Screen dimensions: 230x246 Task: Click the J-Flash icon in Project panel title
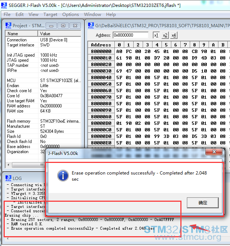tap(8, 25)
